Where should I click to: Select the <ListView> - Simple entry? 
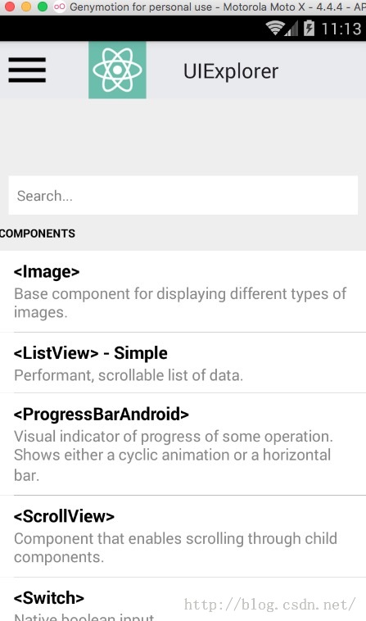click(x=183, y=363)
